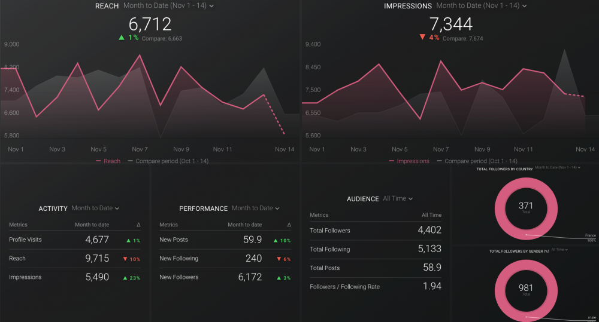599x322 pixels.
Task: Click the New Followers value 6,172
Action: [250, 277]
